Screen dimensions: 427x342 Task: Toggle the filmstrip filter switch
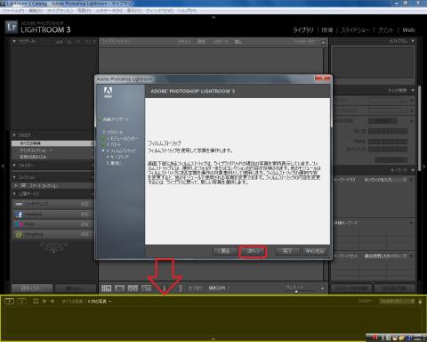pos(420,301)
